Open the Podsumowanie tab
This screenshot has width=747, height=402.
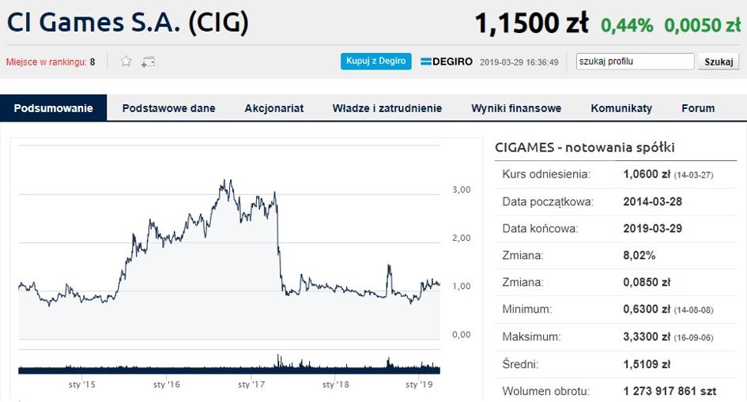tap(53, 108)
